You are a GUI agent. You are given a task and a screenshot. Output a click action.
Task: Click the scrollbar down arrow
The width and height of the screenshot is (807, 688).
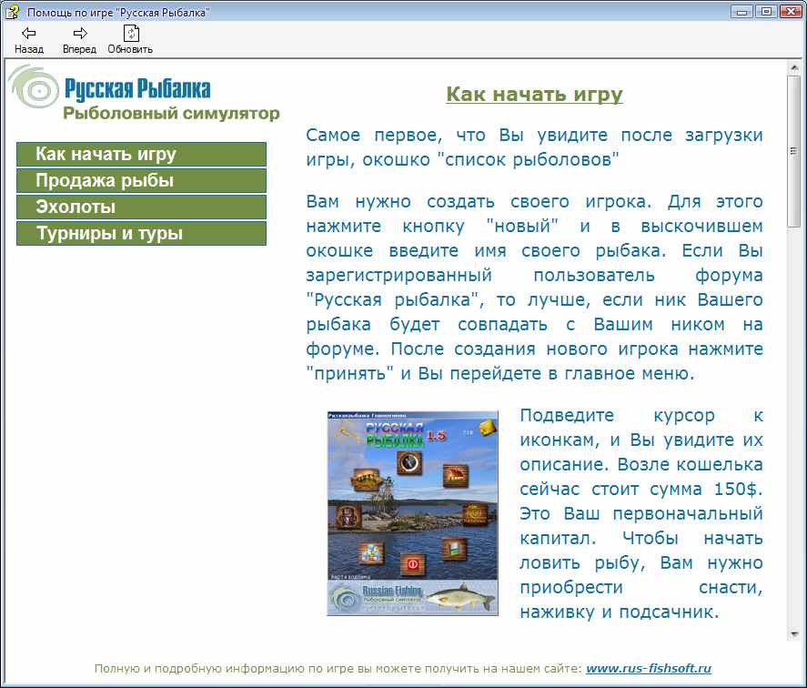tap(793, 633)
